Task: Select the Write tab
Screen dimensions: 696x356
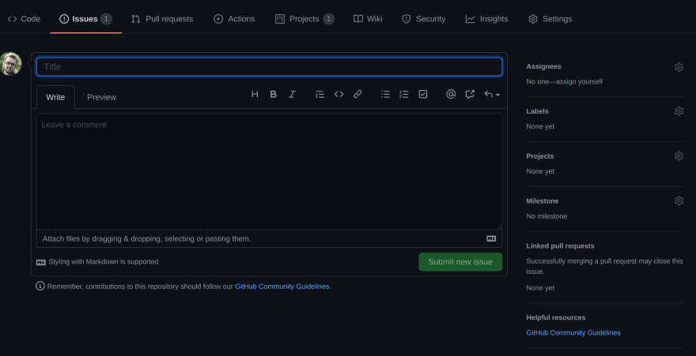Action: pos(55,97)
